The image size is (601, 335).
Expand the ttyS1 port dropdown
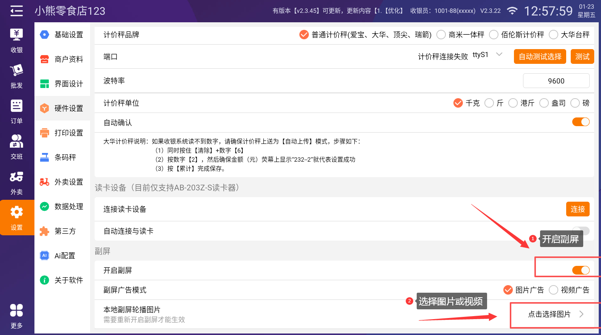(x=499, y=54)
